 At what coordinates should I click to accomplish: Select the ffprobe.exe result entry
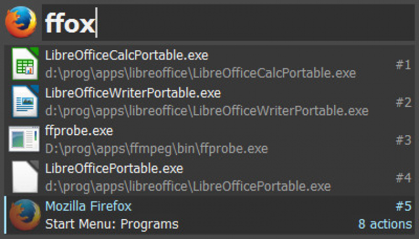(209, 140)
